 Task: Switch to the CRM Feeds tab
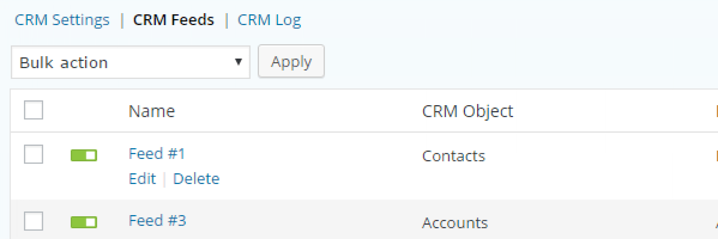tap(174, 20)
